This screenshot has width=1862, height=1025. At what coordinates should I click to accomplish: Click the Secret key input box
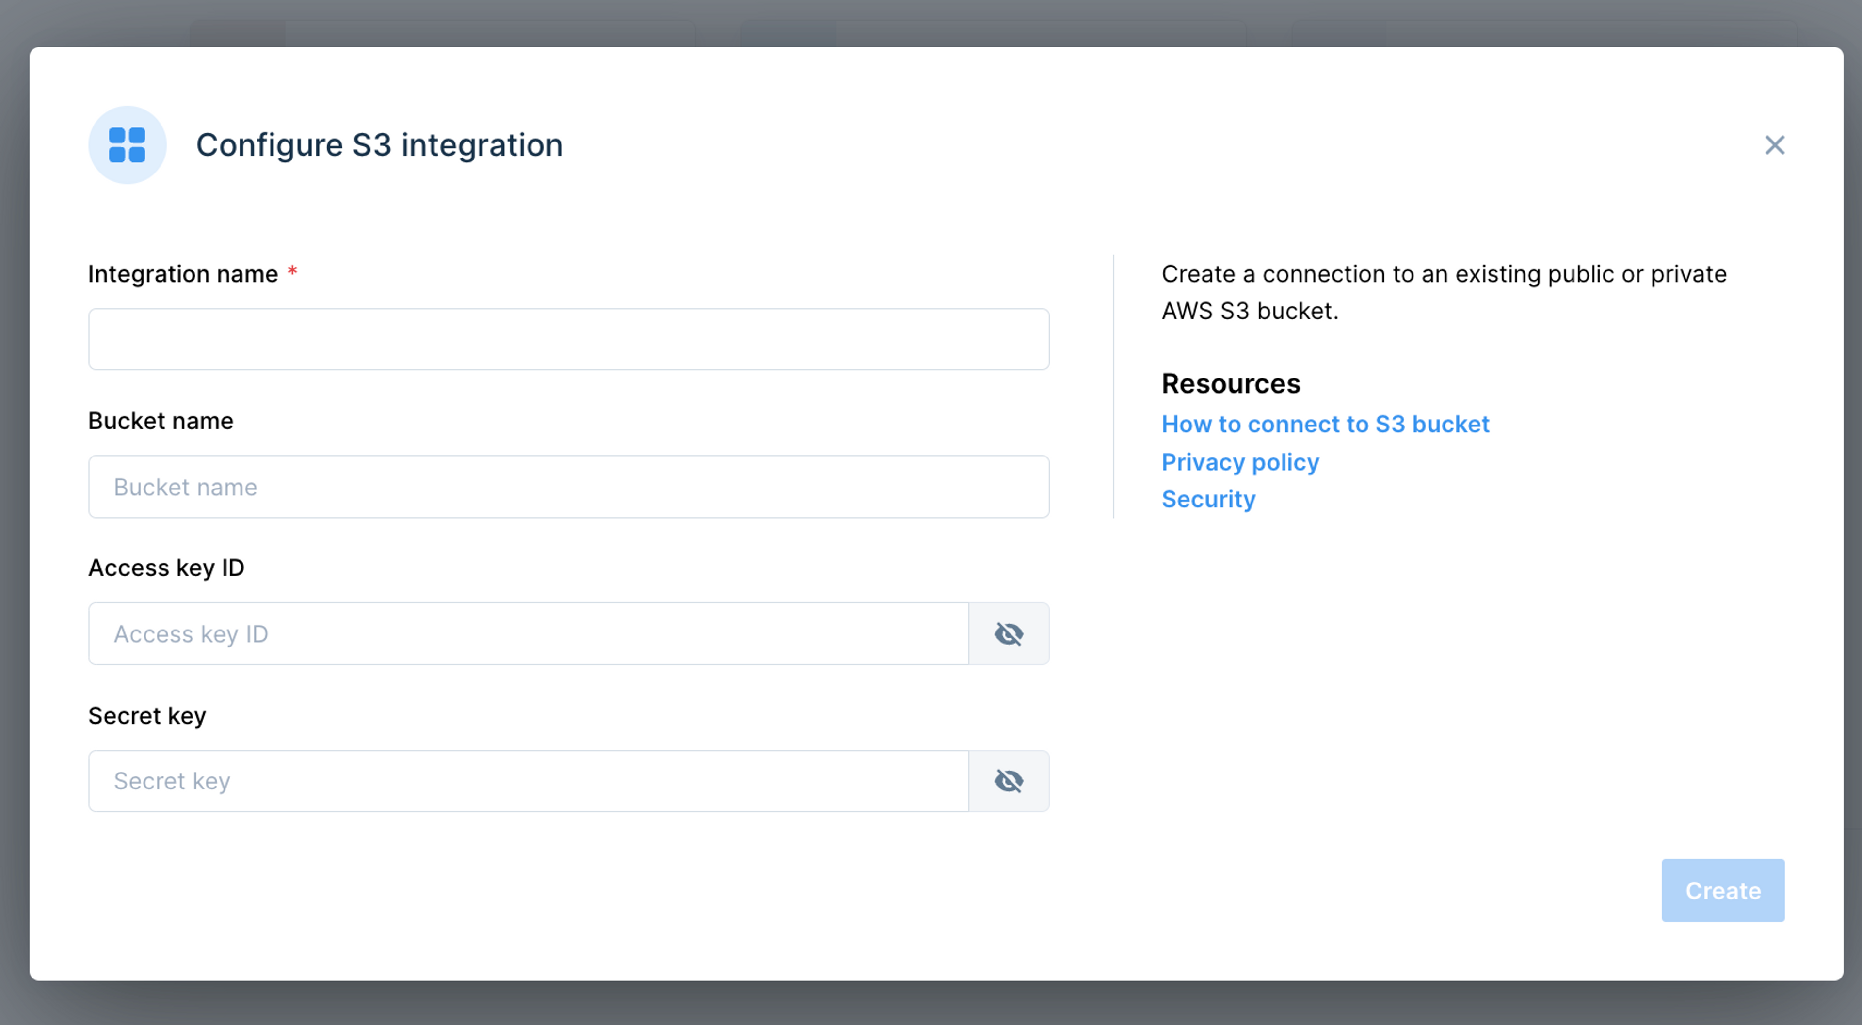(x=529, y=781)
